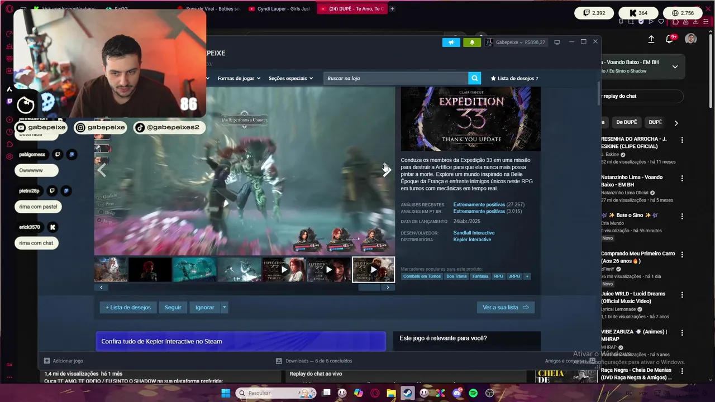Image resolution: width=715 pixels, height=402 pixels.
Task: Select the last highlighted trailer thumbnail
Action: tap(373, 270)
